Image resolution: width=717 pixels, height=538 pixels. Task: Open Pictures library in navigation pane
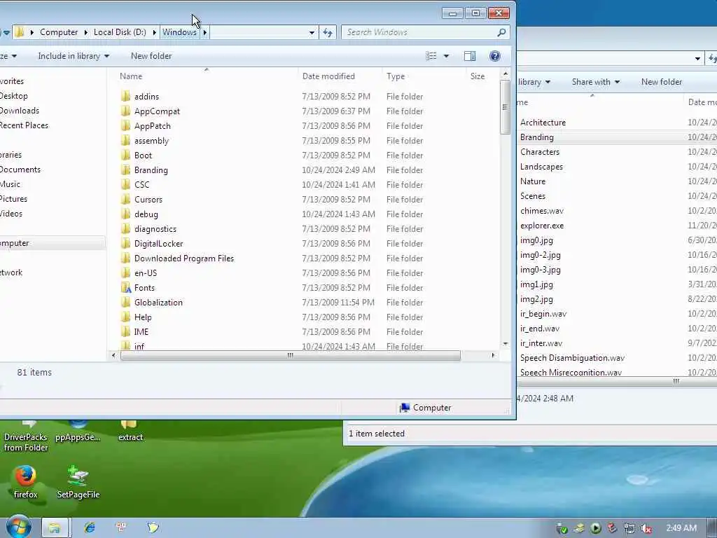coord(14,199)
